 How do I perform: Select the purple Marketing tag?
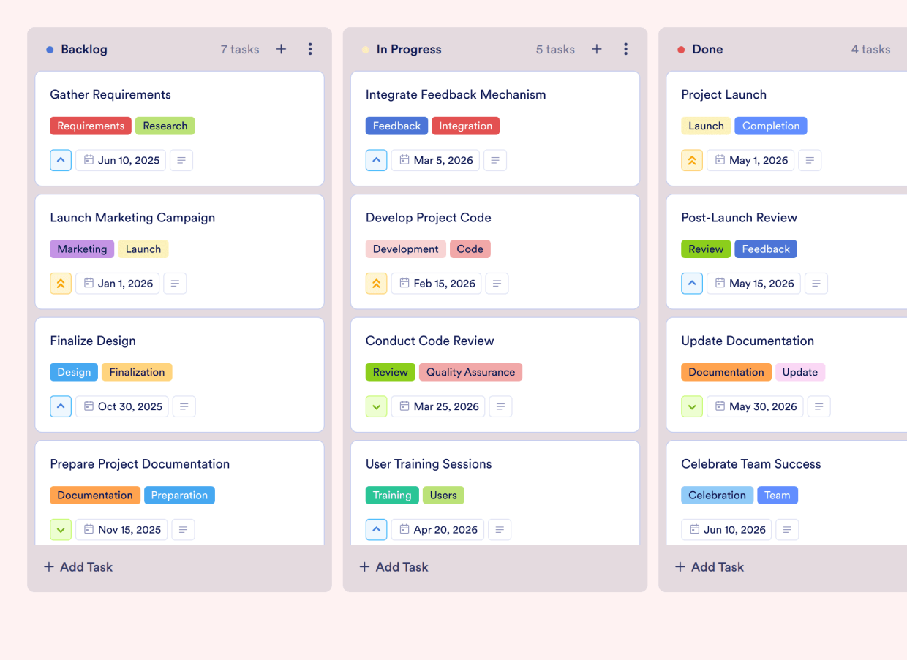pyautogui.click(x=81, y=249)
